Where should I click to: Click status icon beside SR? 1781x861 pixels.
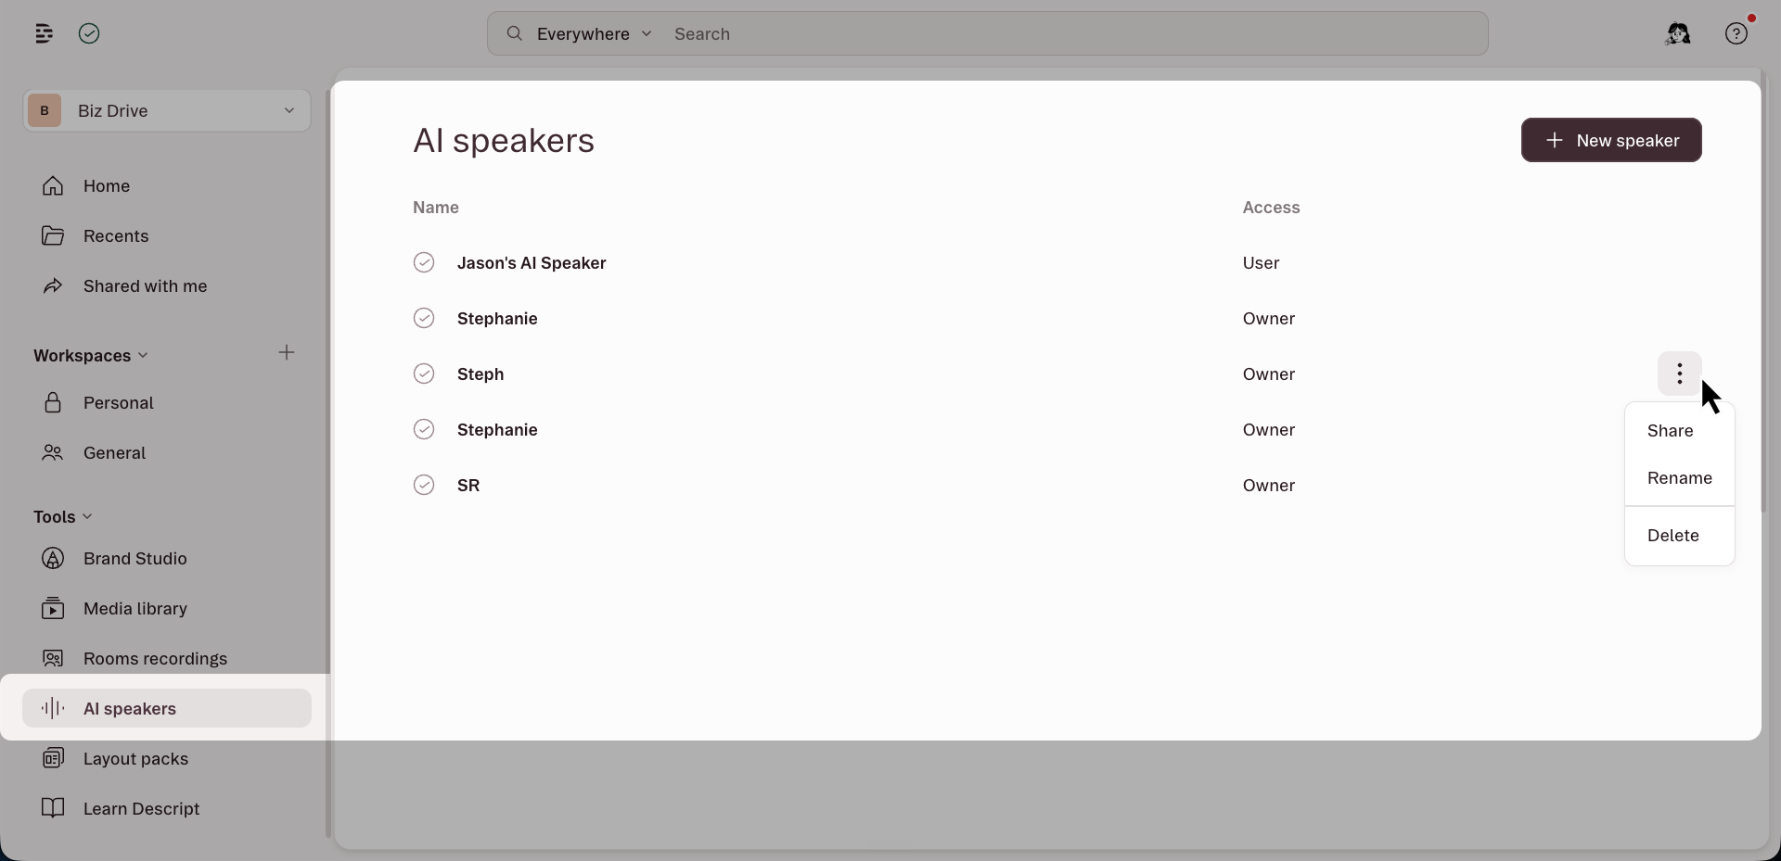(424, 485)
